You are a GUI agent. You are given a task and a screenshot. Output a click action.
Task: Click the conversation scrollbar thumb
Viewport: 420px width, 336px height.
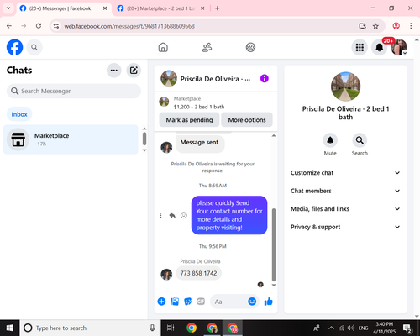[274, 244]
